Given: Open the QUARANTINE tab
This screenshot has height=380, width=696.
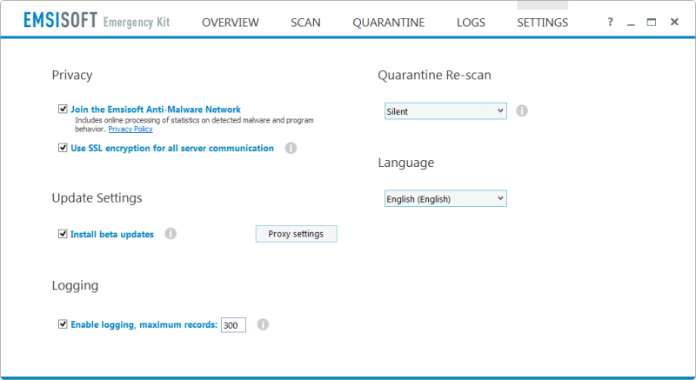Looking at the screenshot, I should point(388,23).
